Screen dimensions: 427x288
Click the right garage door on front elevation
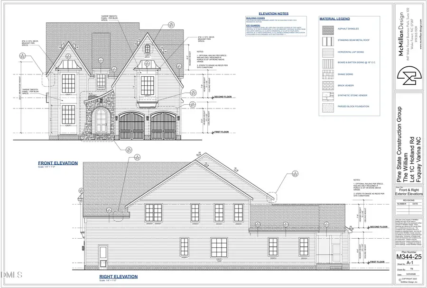[x=163, y=126]
